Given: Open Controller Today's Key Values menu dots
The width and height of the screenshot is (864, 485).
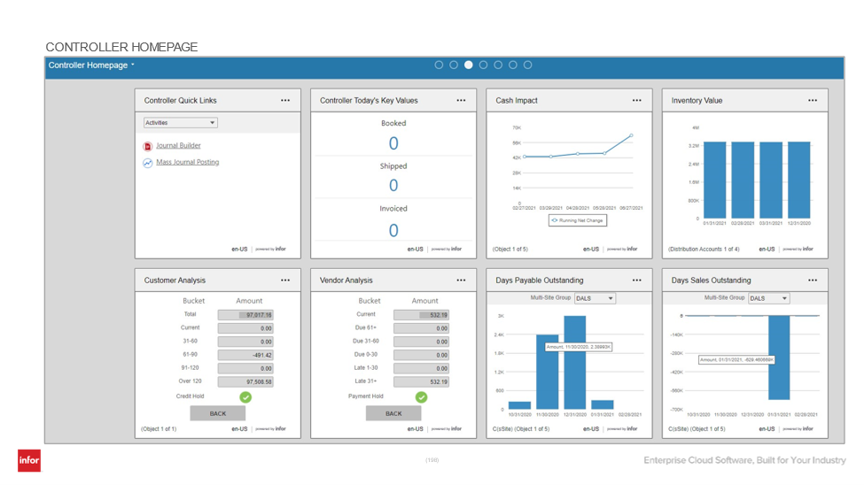Looking at the screenshot, I should (461, 100).
